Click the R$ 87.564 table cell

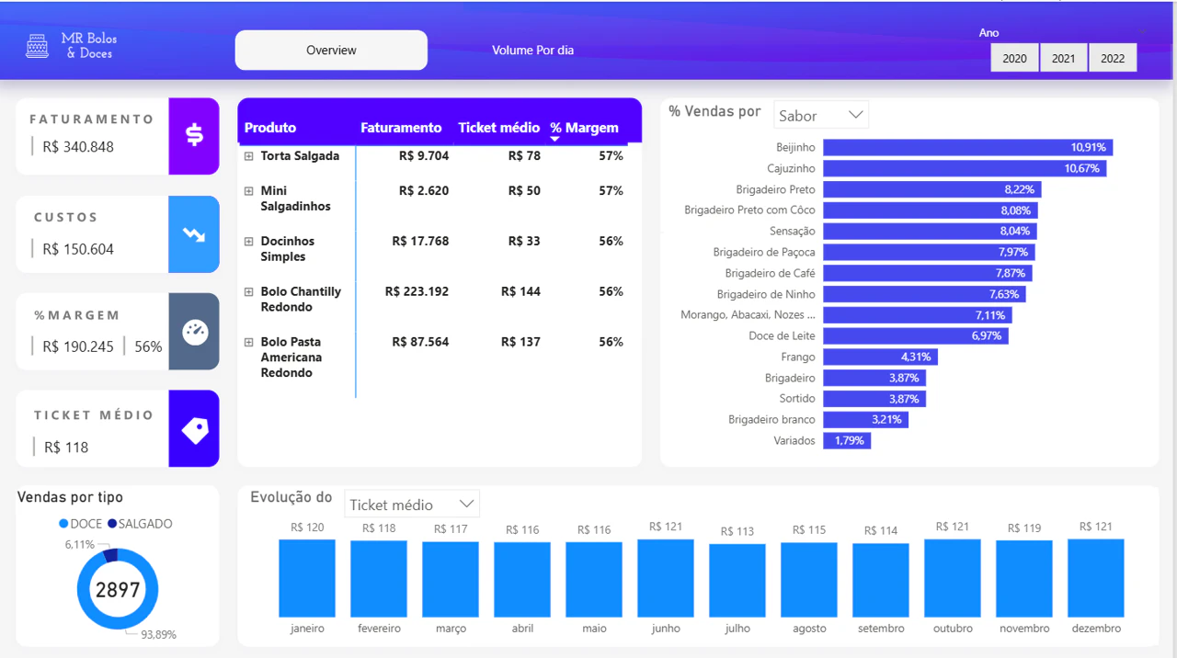tap(420, 342)
